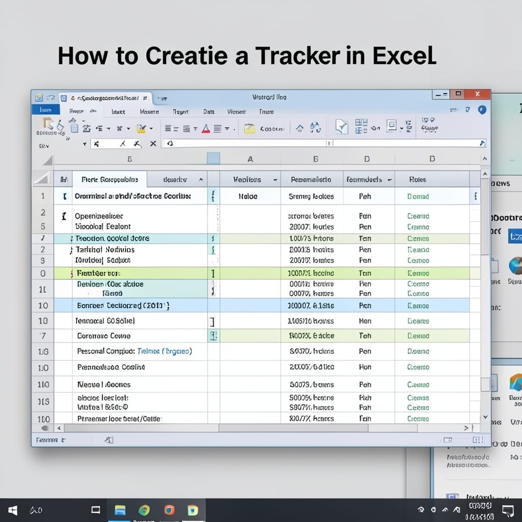
Task: Click the format painter brush icon
Action: point(60,125)
